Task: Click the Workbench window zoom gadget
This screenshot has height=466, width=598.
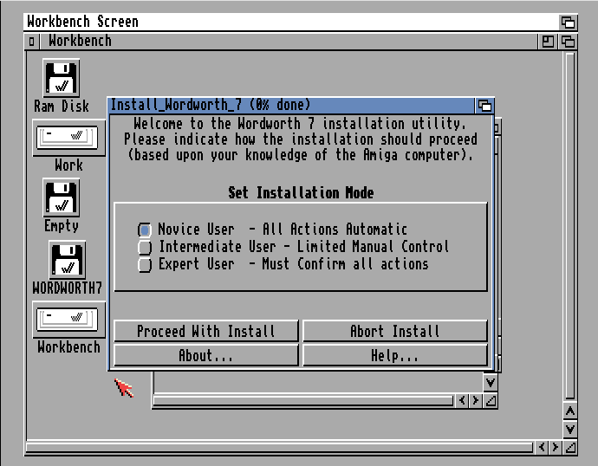Action: pyautogui.click(x=549, y=41)
